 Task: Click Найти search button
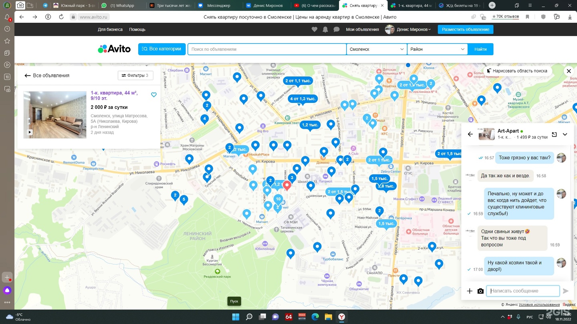tap(480, 49)
